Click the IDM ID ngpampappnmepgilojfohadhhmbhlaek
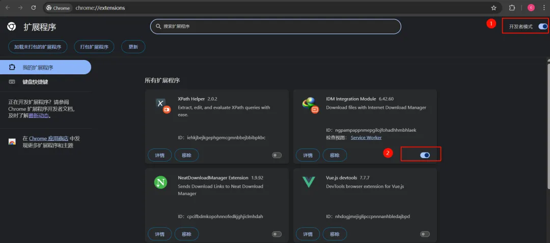This screenshot has width=550, height=243. (371, 130)
